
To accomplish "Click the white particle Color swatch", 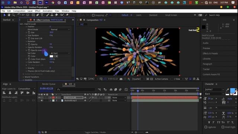I will 51,56.
